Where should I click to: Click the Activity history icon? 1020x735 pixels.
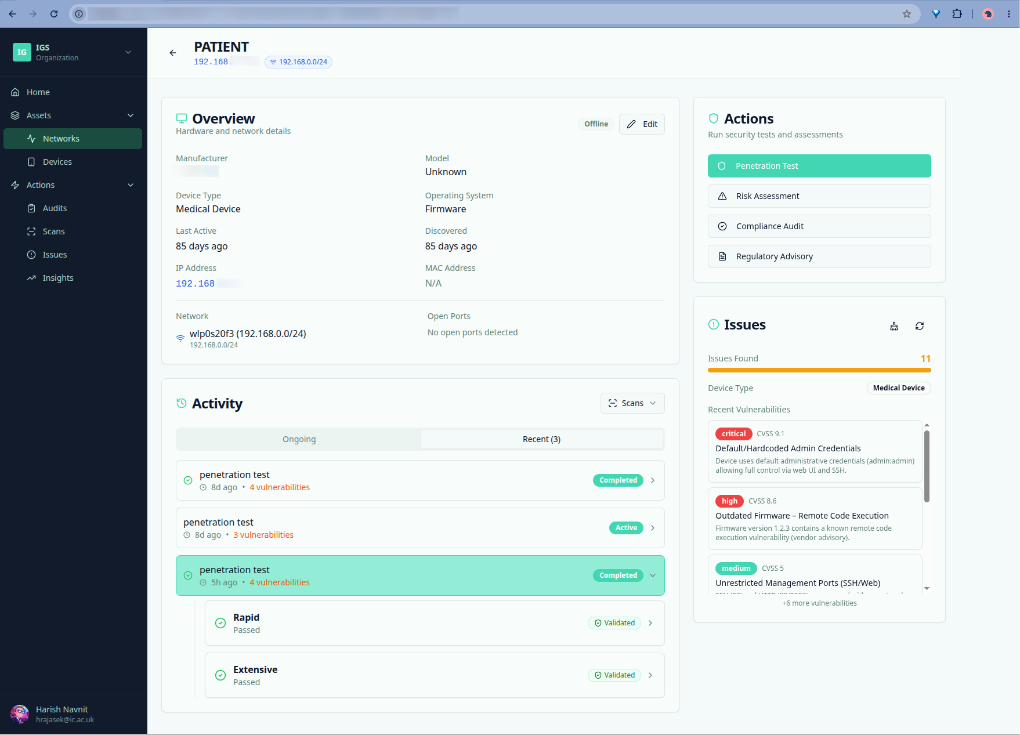pyautogui.click(x=182, y=403)
